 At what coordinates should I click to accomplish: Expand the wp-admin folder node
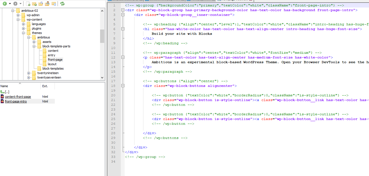(18, 15)
